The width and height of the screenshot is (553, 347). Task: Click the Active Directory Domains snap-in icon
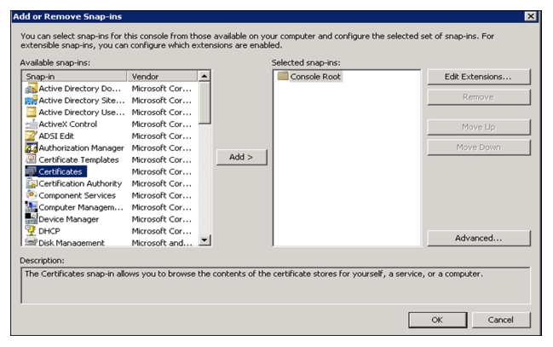[31, 89]
